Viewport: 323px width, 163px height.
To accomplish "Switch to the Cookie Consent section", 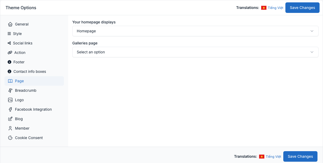I will [x=34, y=138].
